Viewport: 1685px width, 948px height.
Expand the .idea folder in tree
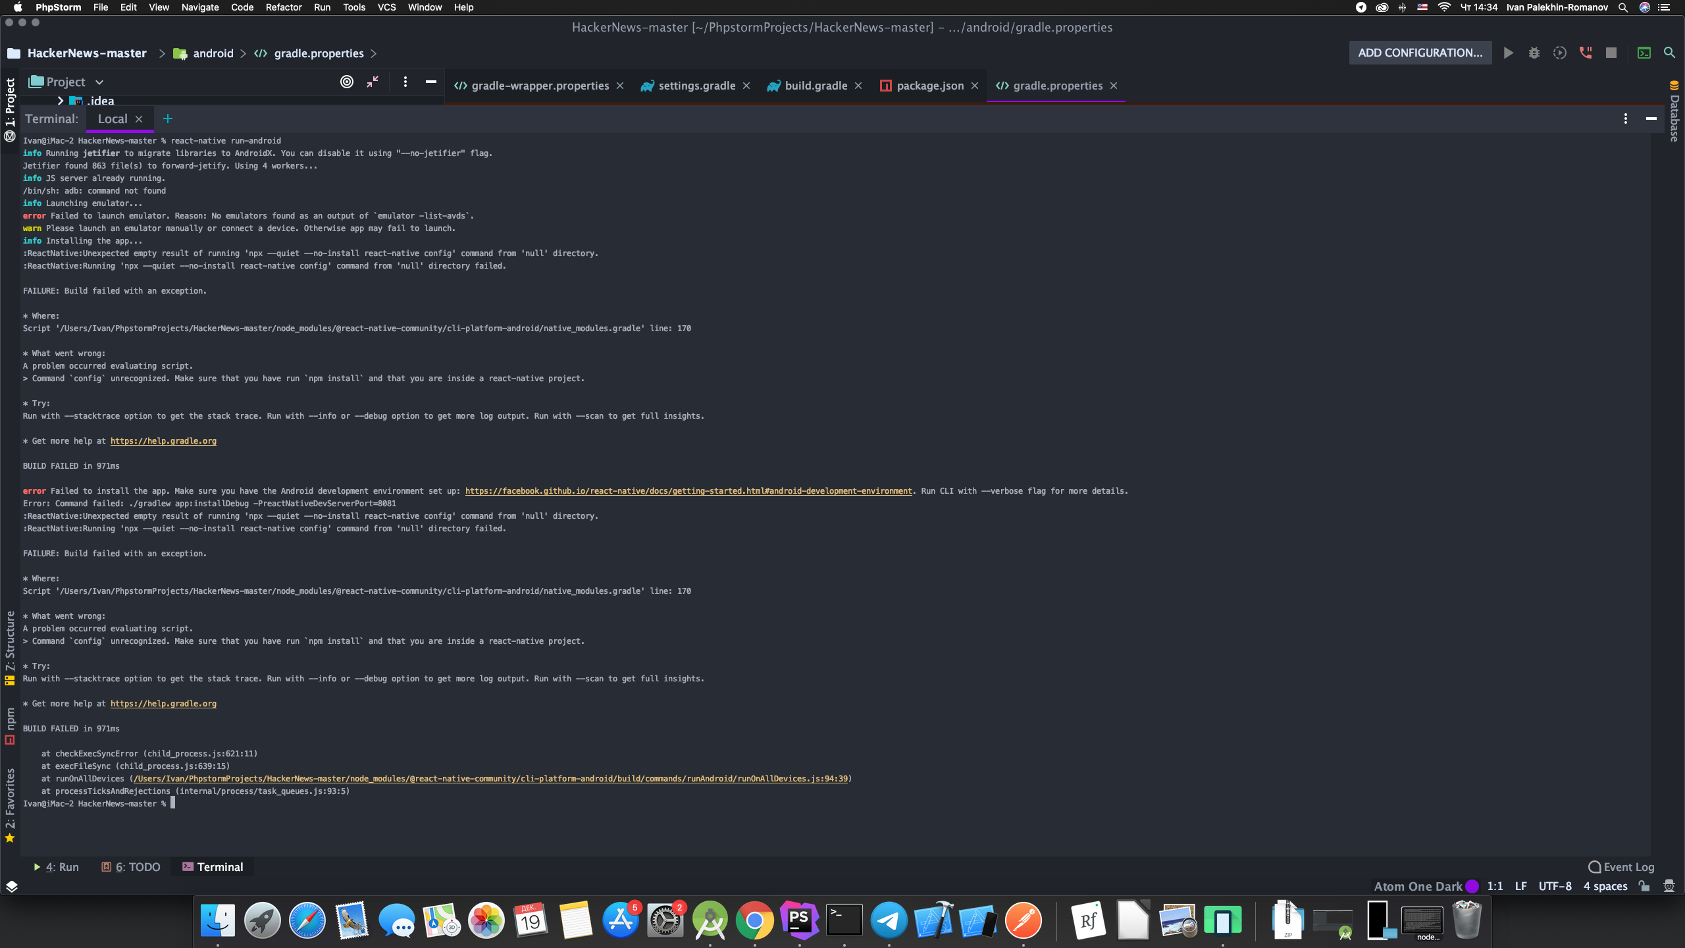60,101
